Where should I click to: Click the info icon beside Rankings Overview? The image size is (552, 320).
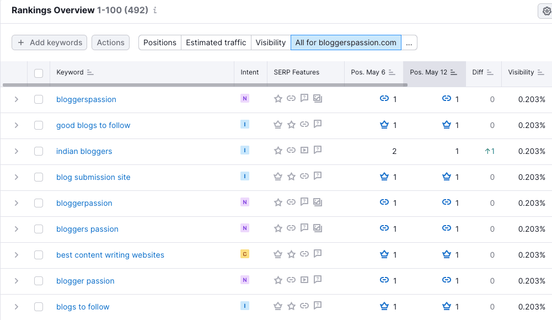coord(155,10)
